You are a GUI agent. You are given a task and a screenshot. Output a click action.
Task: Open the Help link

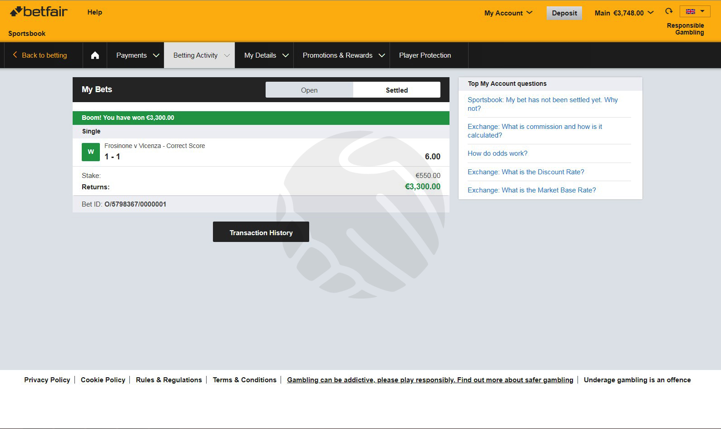tap(94, 12)
